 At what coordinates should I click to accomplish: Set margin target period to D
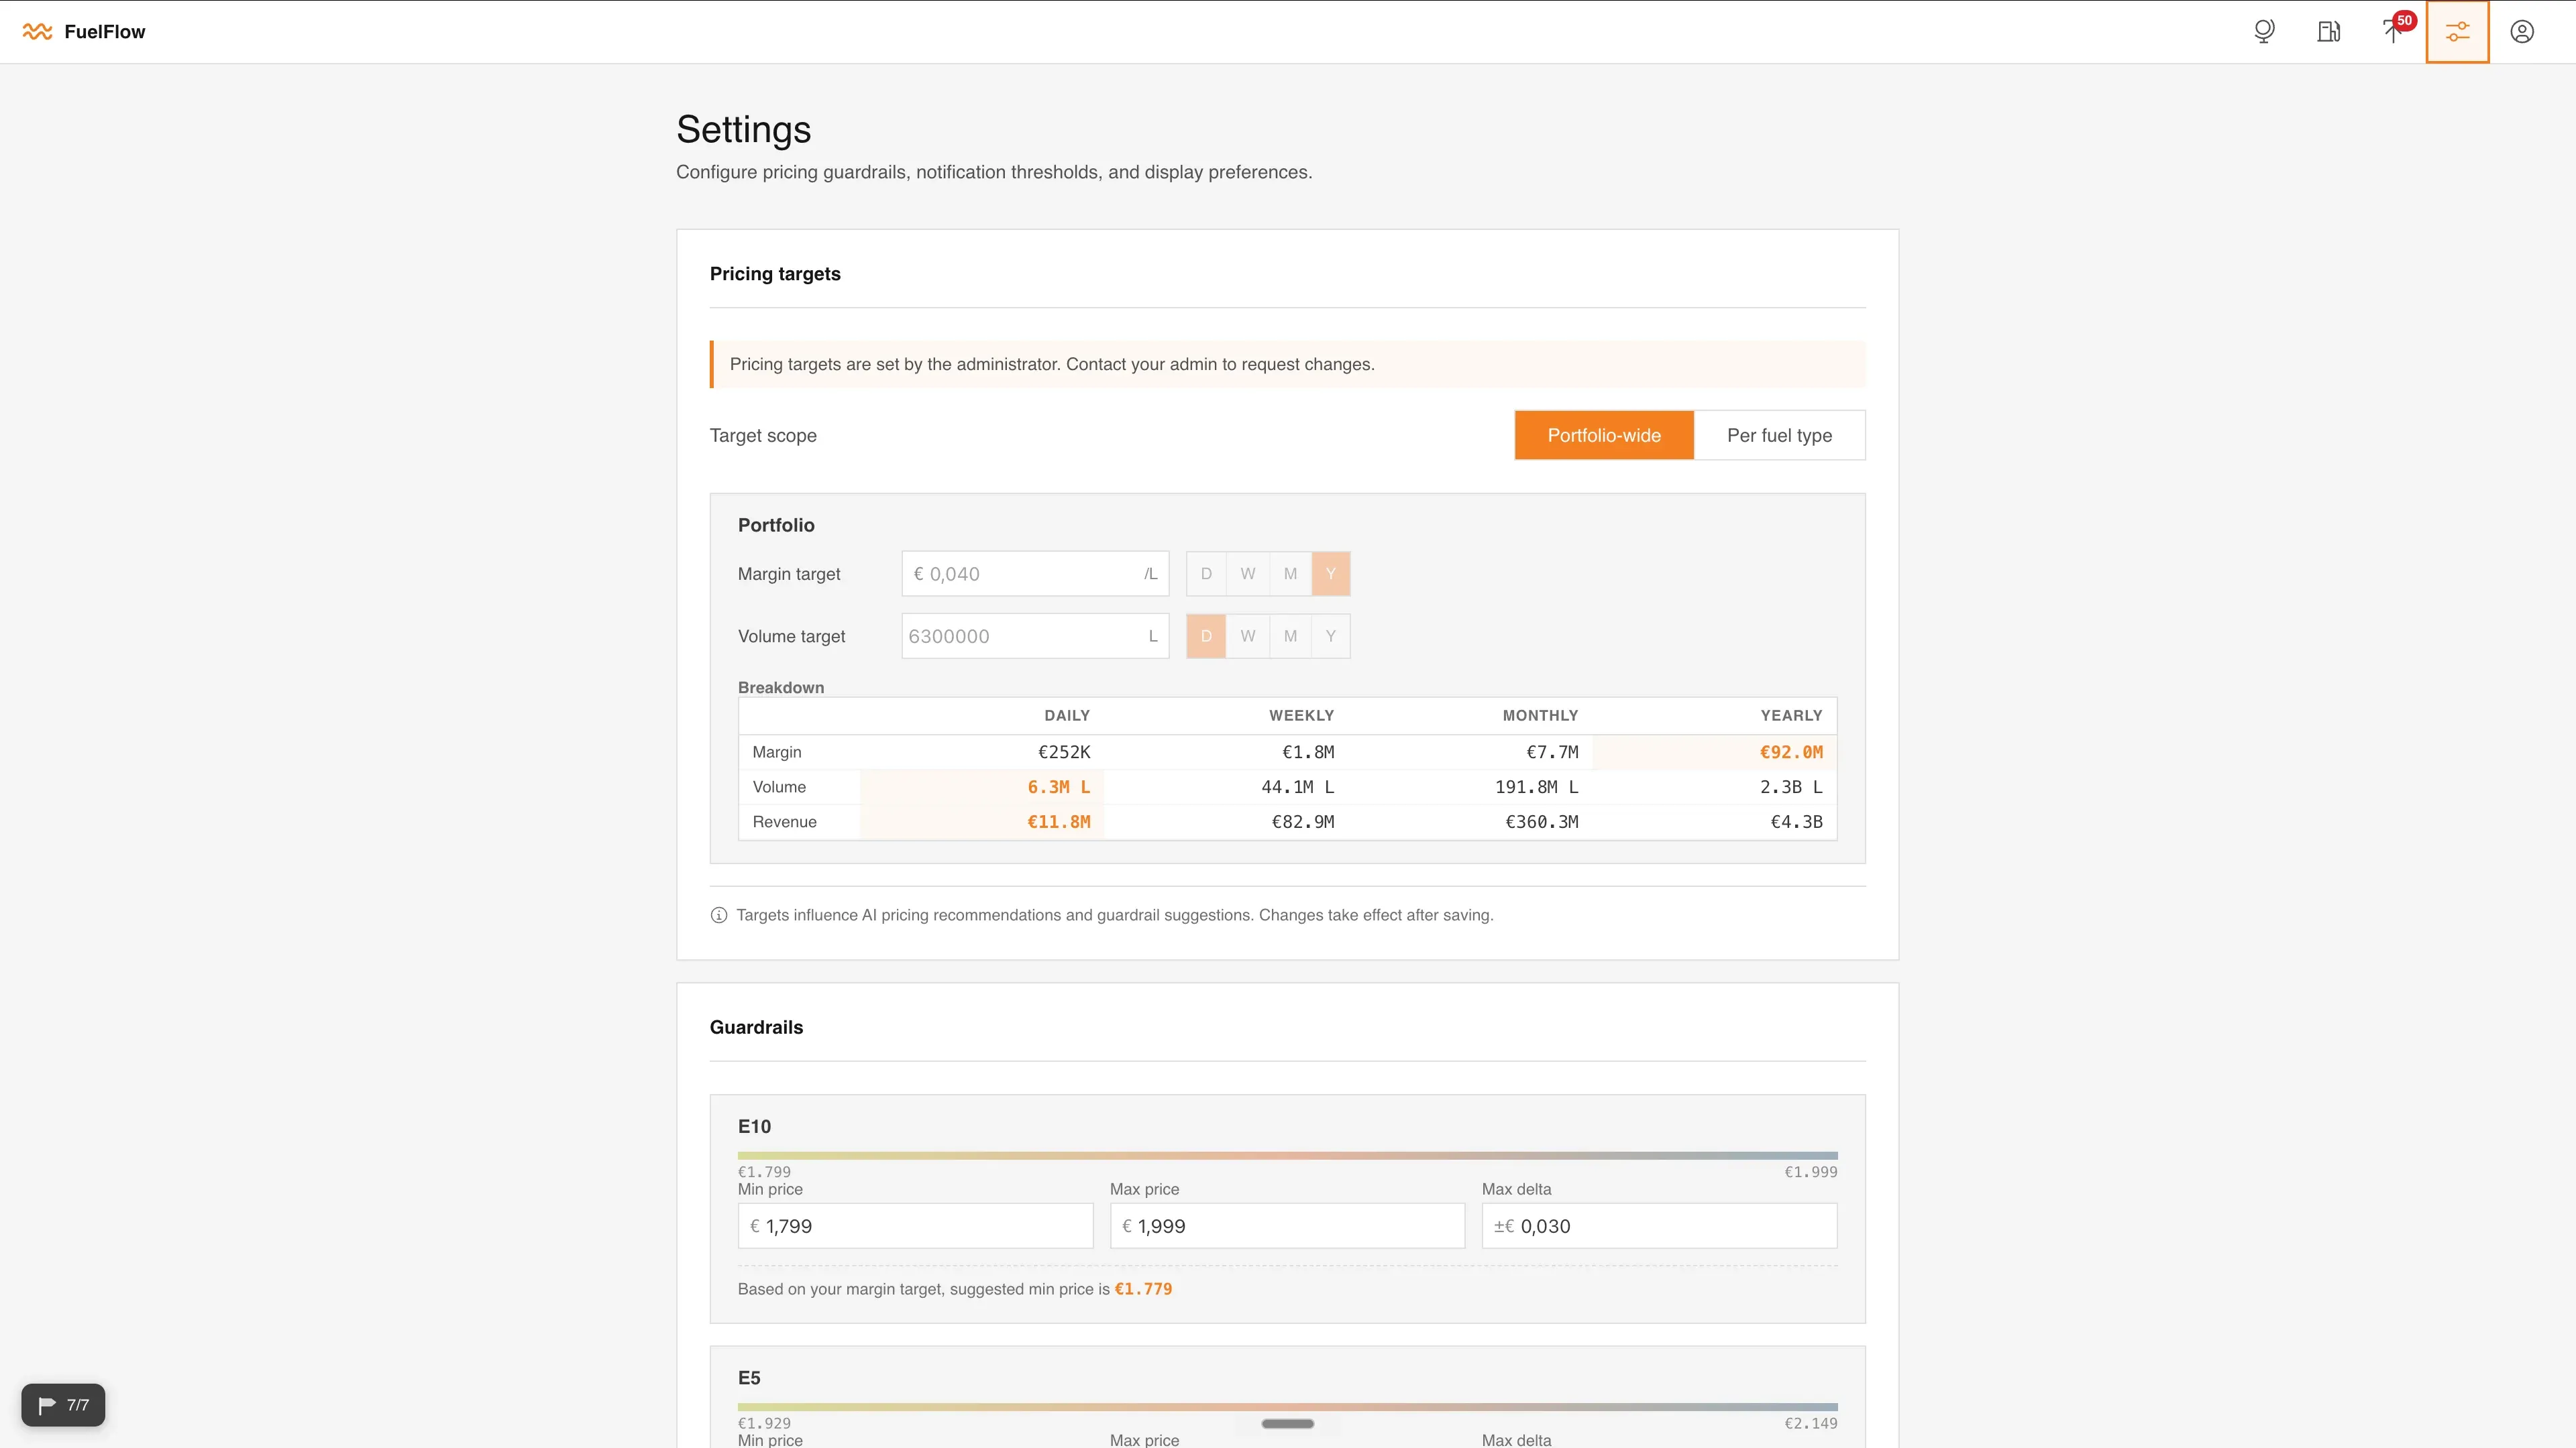1206,574
